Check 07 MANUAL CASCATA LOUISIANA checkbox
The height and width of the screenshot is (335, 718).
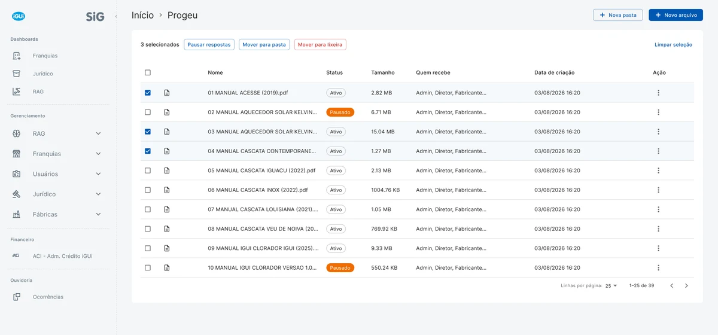point(148,209)
